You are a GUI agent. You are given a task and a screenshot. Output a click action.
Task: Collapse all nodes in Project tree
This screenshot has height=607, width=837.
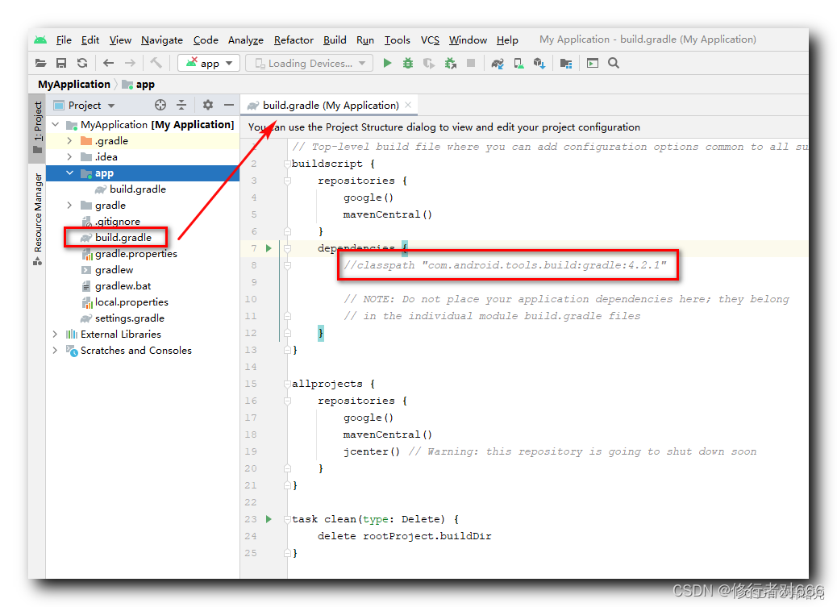181,105
